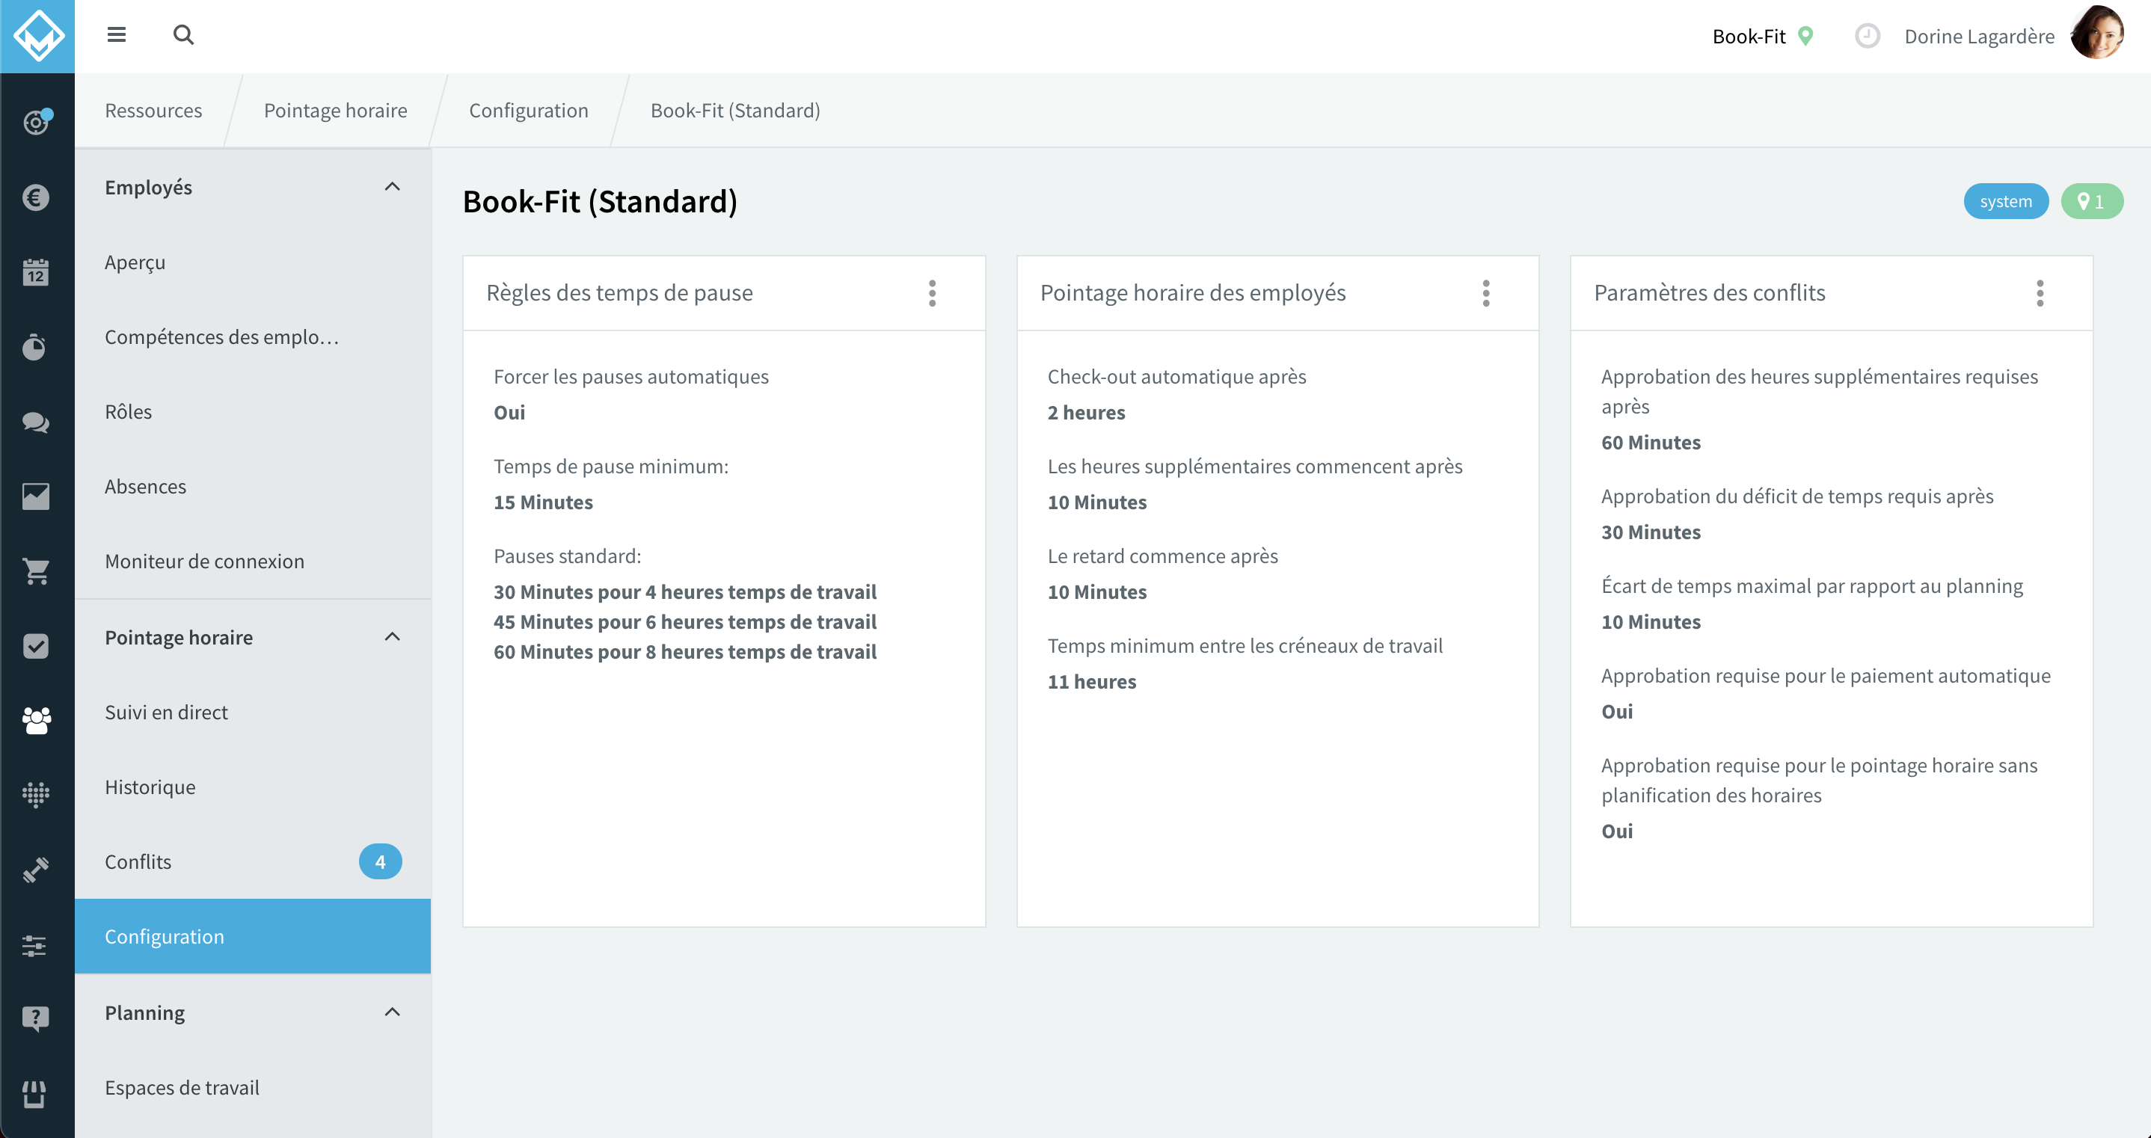Open the hamburger menu icon
This screenshot has width=2151, height=1138.
pyautogui.click(x=116, y=34)
